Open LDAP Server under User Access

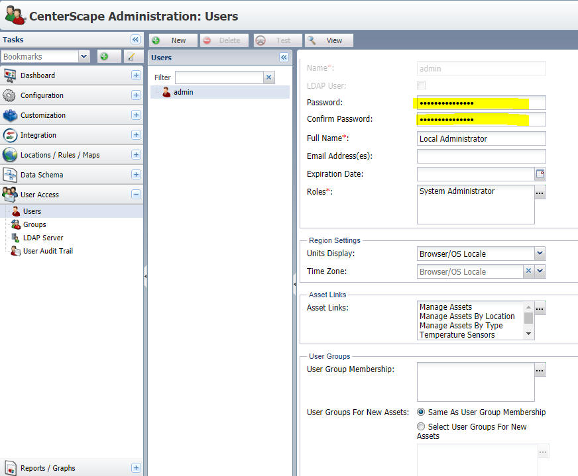tap(43, 238)
